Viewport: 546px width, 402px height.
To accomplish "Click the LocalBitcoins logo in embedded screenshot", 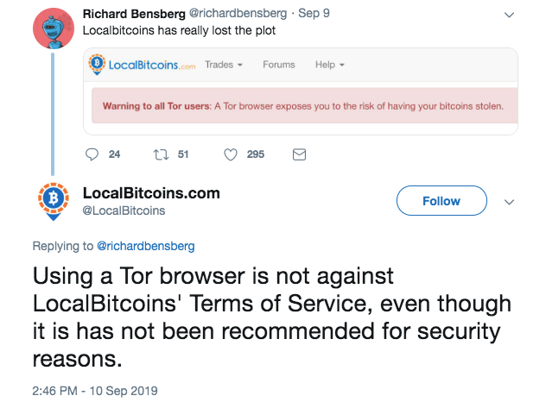I will pos(142,65).
